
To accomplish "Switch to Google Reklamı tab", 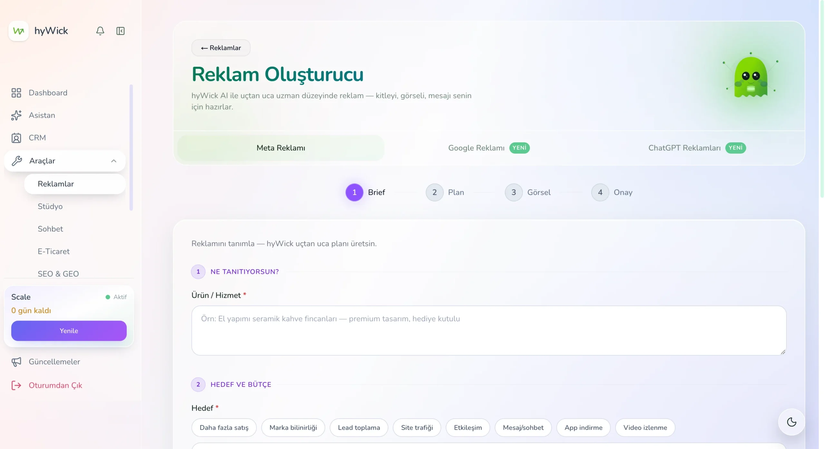I will click(x=489, y=148).
